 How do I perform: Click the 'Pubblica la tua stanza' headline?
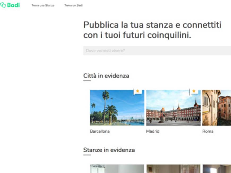click(152, 30)
